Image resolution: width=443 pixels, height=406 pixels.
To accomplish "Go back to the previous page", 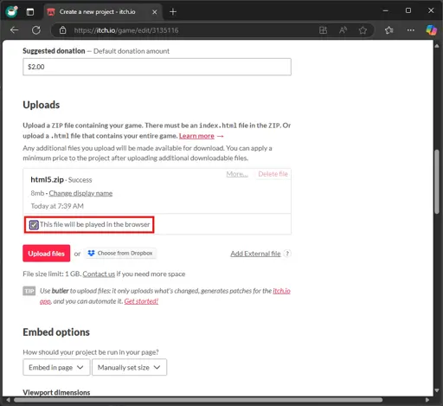I will [14, 30].
